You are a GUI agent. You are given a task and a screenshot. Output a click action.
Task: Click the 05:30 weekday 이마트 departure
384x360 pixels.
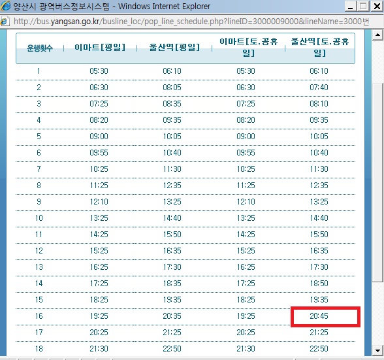pyautogui.click(x=99, y=71)
